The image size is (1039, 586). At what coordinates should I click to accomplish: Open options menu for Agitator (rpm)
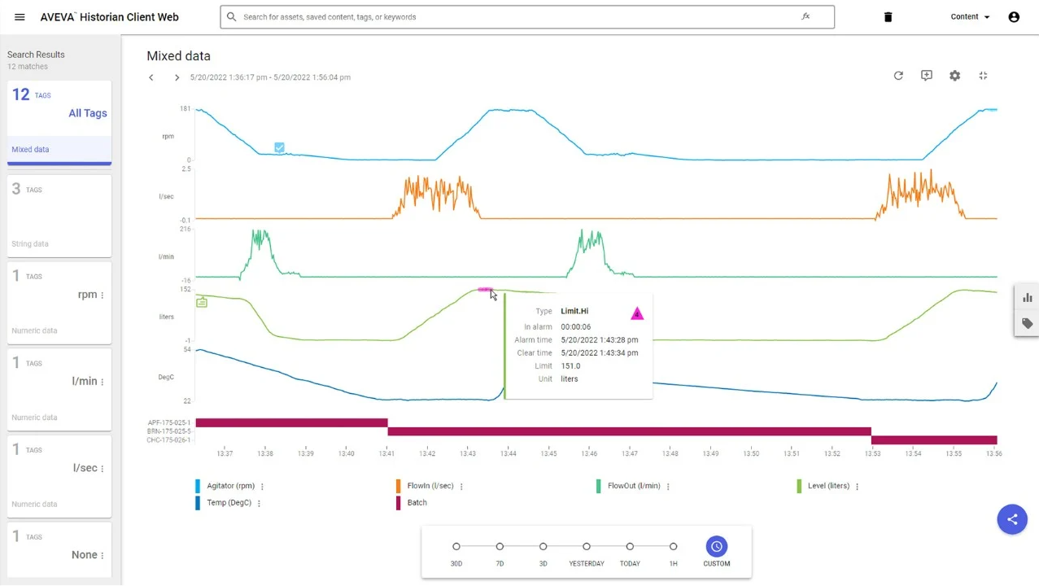(262, 487)
